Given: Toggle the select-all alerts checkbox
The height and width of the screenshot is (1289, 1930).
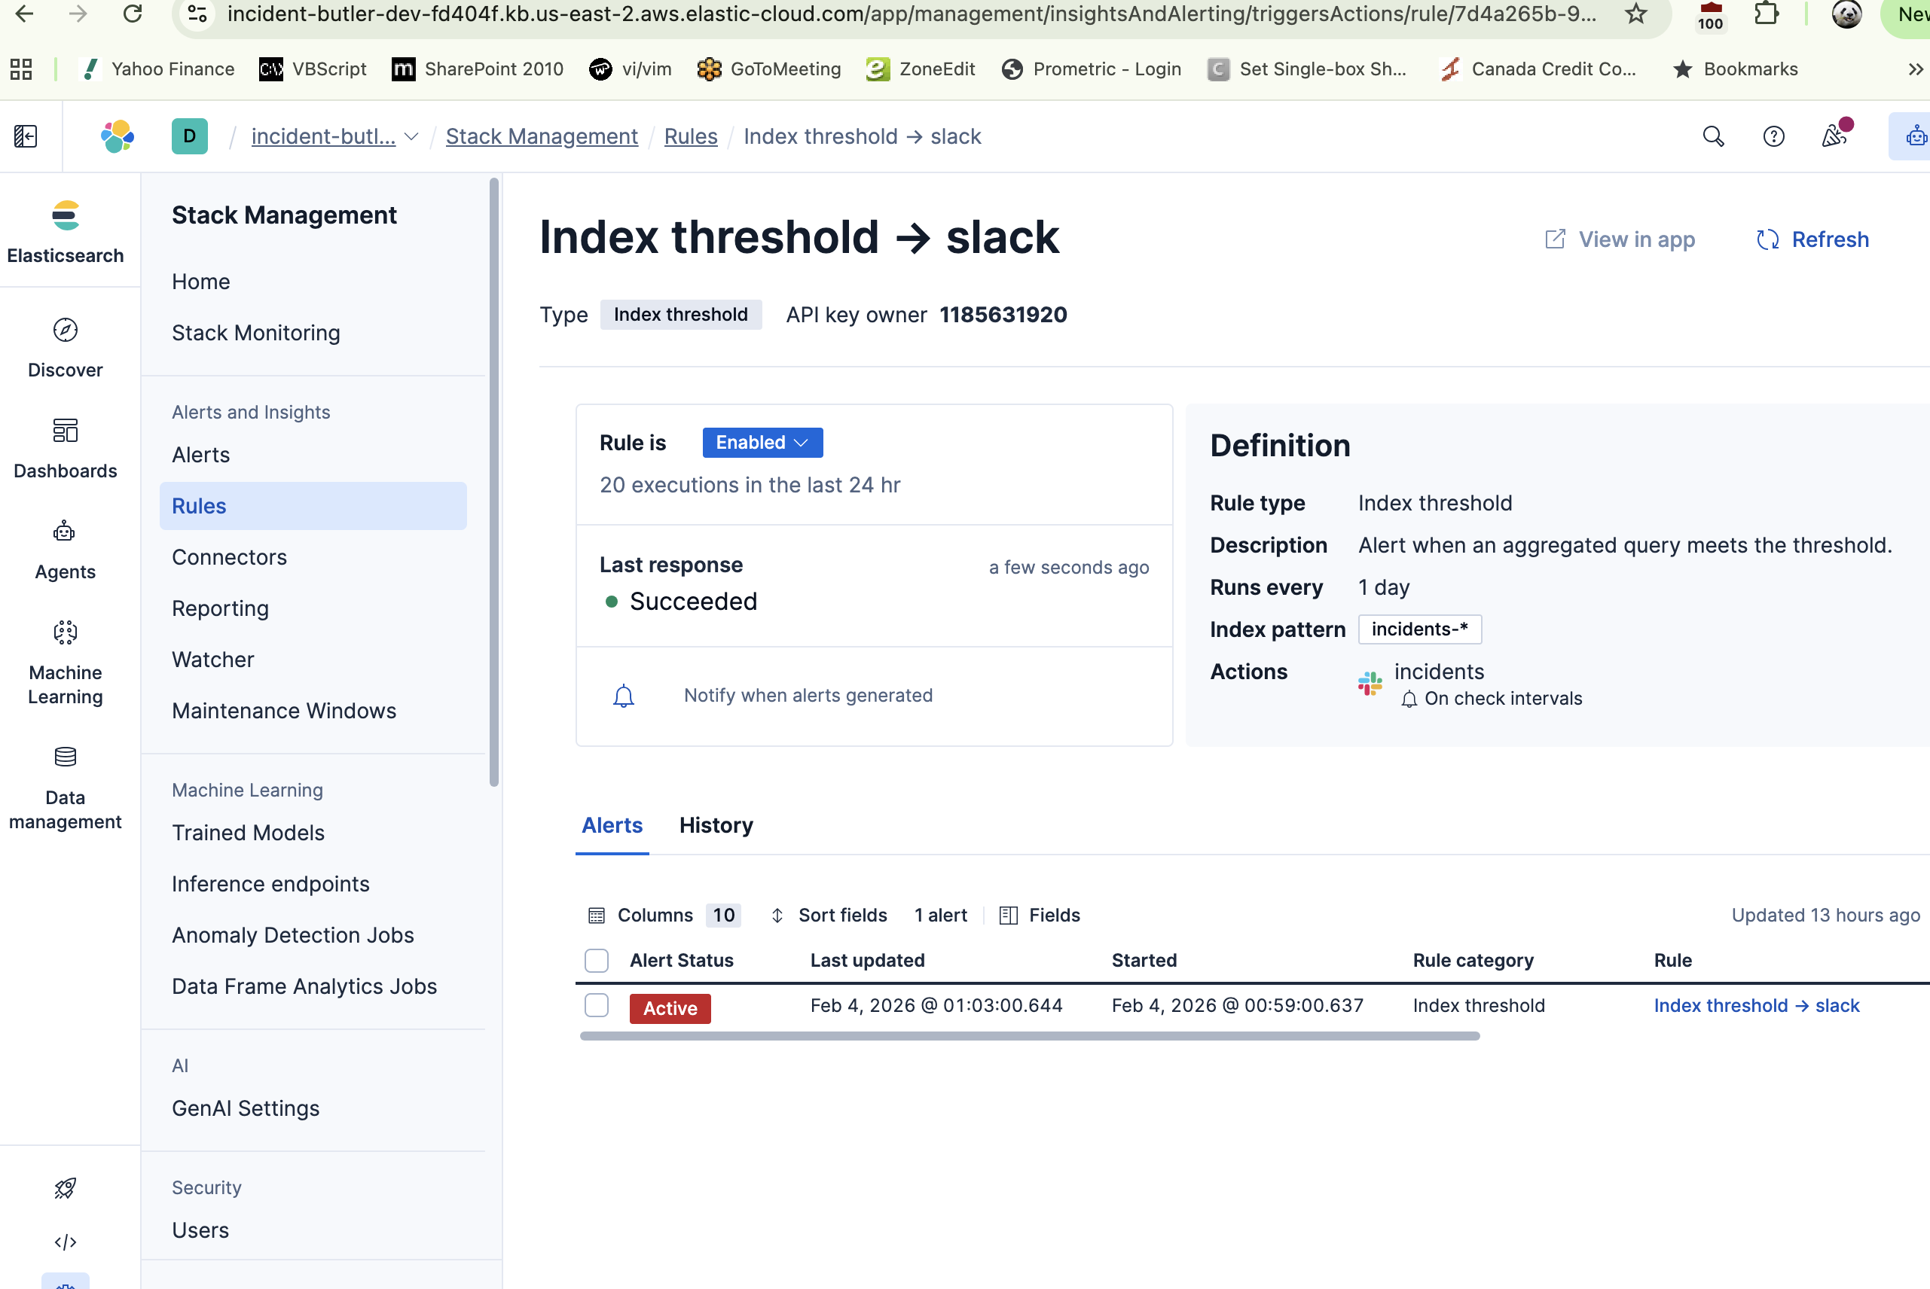Looking at the screenshot, I should point(596,960).
